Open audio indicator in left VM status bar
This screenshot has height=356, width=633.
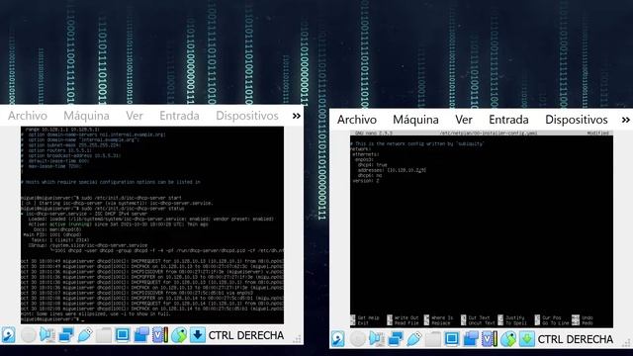(47, 335)
